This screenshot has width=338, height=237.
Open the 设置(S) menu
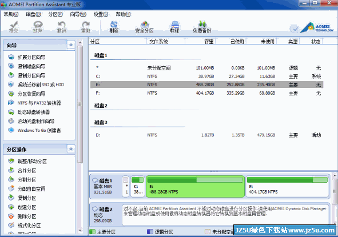[101, 14]
